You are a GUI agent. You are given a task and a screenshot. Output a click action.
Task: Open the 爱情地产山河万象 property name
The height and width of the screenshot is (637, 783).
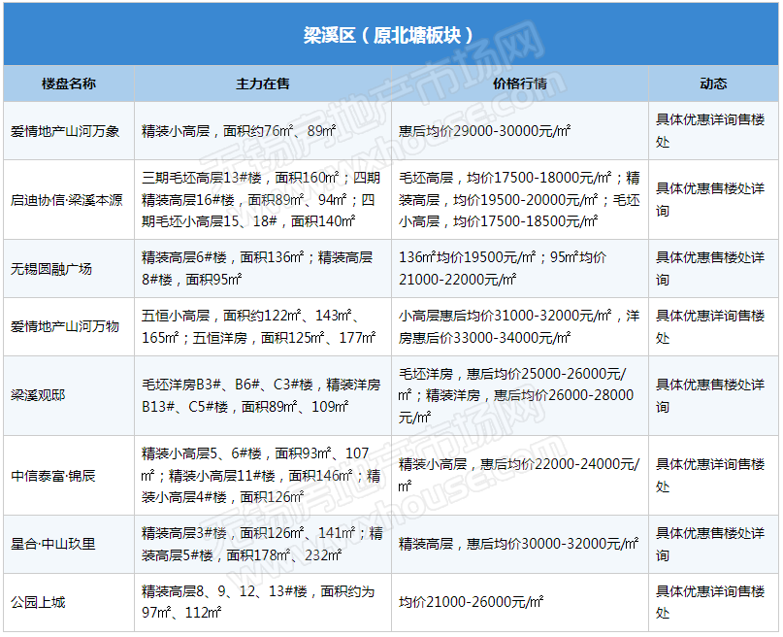click(x=65, y=131)
